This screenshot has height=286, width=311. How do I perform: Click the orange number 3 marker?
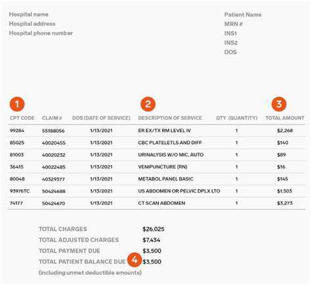click(x=279, y=104)
